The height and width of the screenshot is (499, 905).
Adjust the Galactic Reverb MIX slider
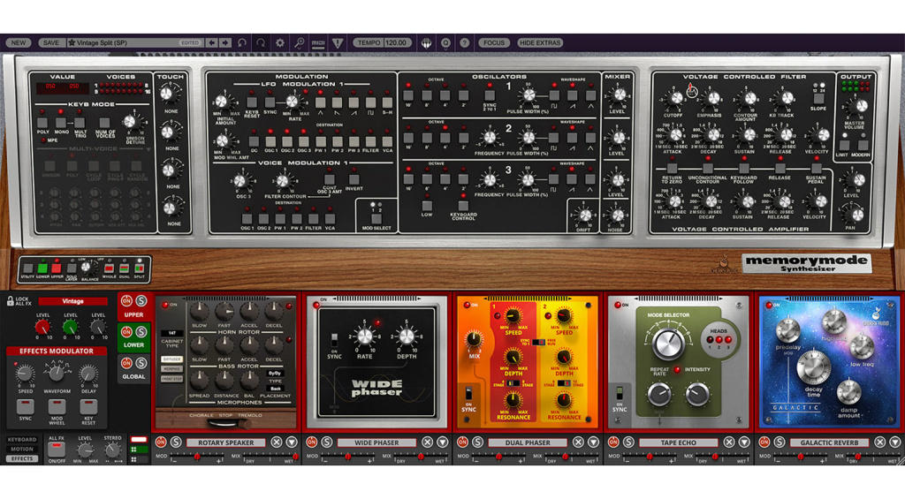[873, 457]
